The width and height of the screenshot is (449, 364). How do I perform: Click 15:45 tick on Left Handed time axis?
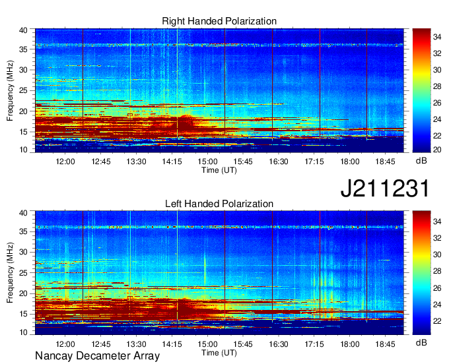(x=243, y=344)
